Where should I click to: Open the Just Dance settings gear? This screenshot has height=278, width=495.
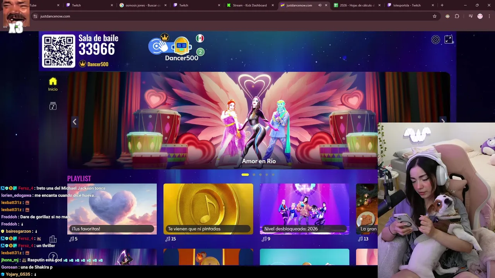pyautogui.click(x=435, y=39)
